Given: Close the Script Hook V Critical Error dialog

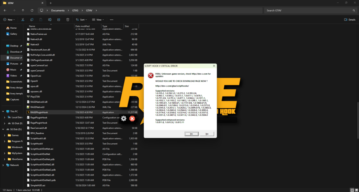Looking at the screenshot, I should [214, 66].
